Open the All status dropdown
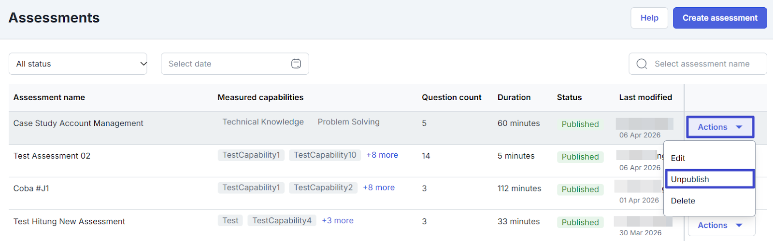773x241 pixels. [x=78, y=64]
